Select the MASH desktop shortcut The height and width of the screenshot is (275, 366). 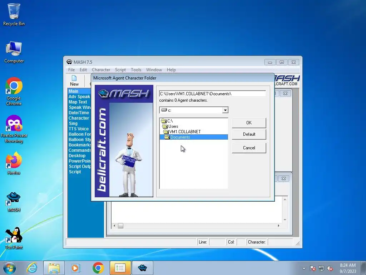[x=14, y=202]
